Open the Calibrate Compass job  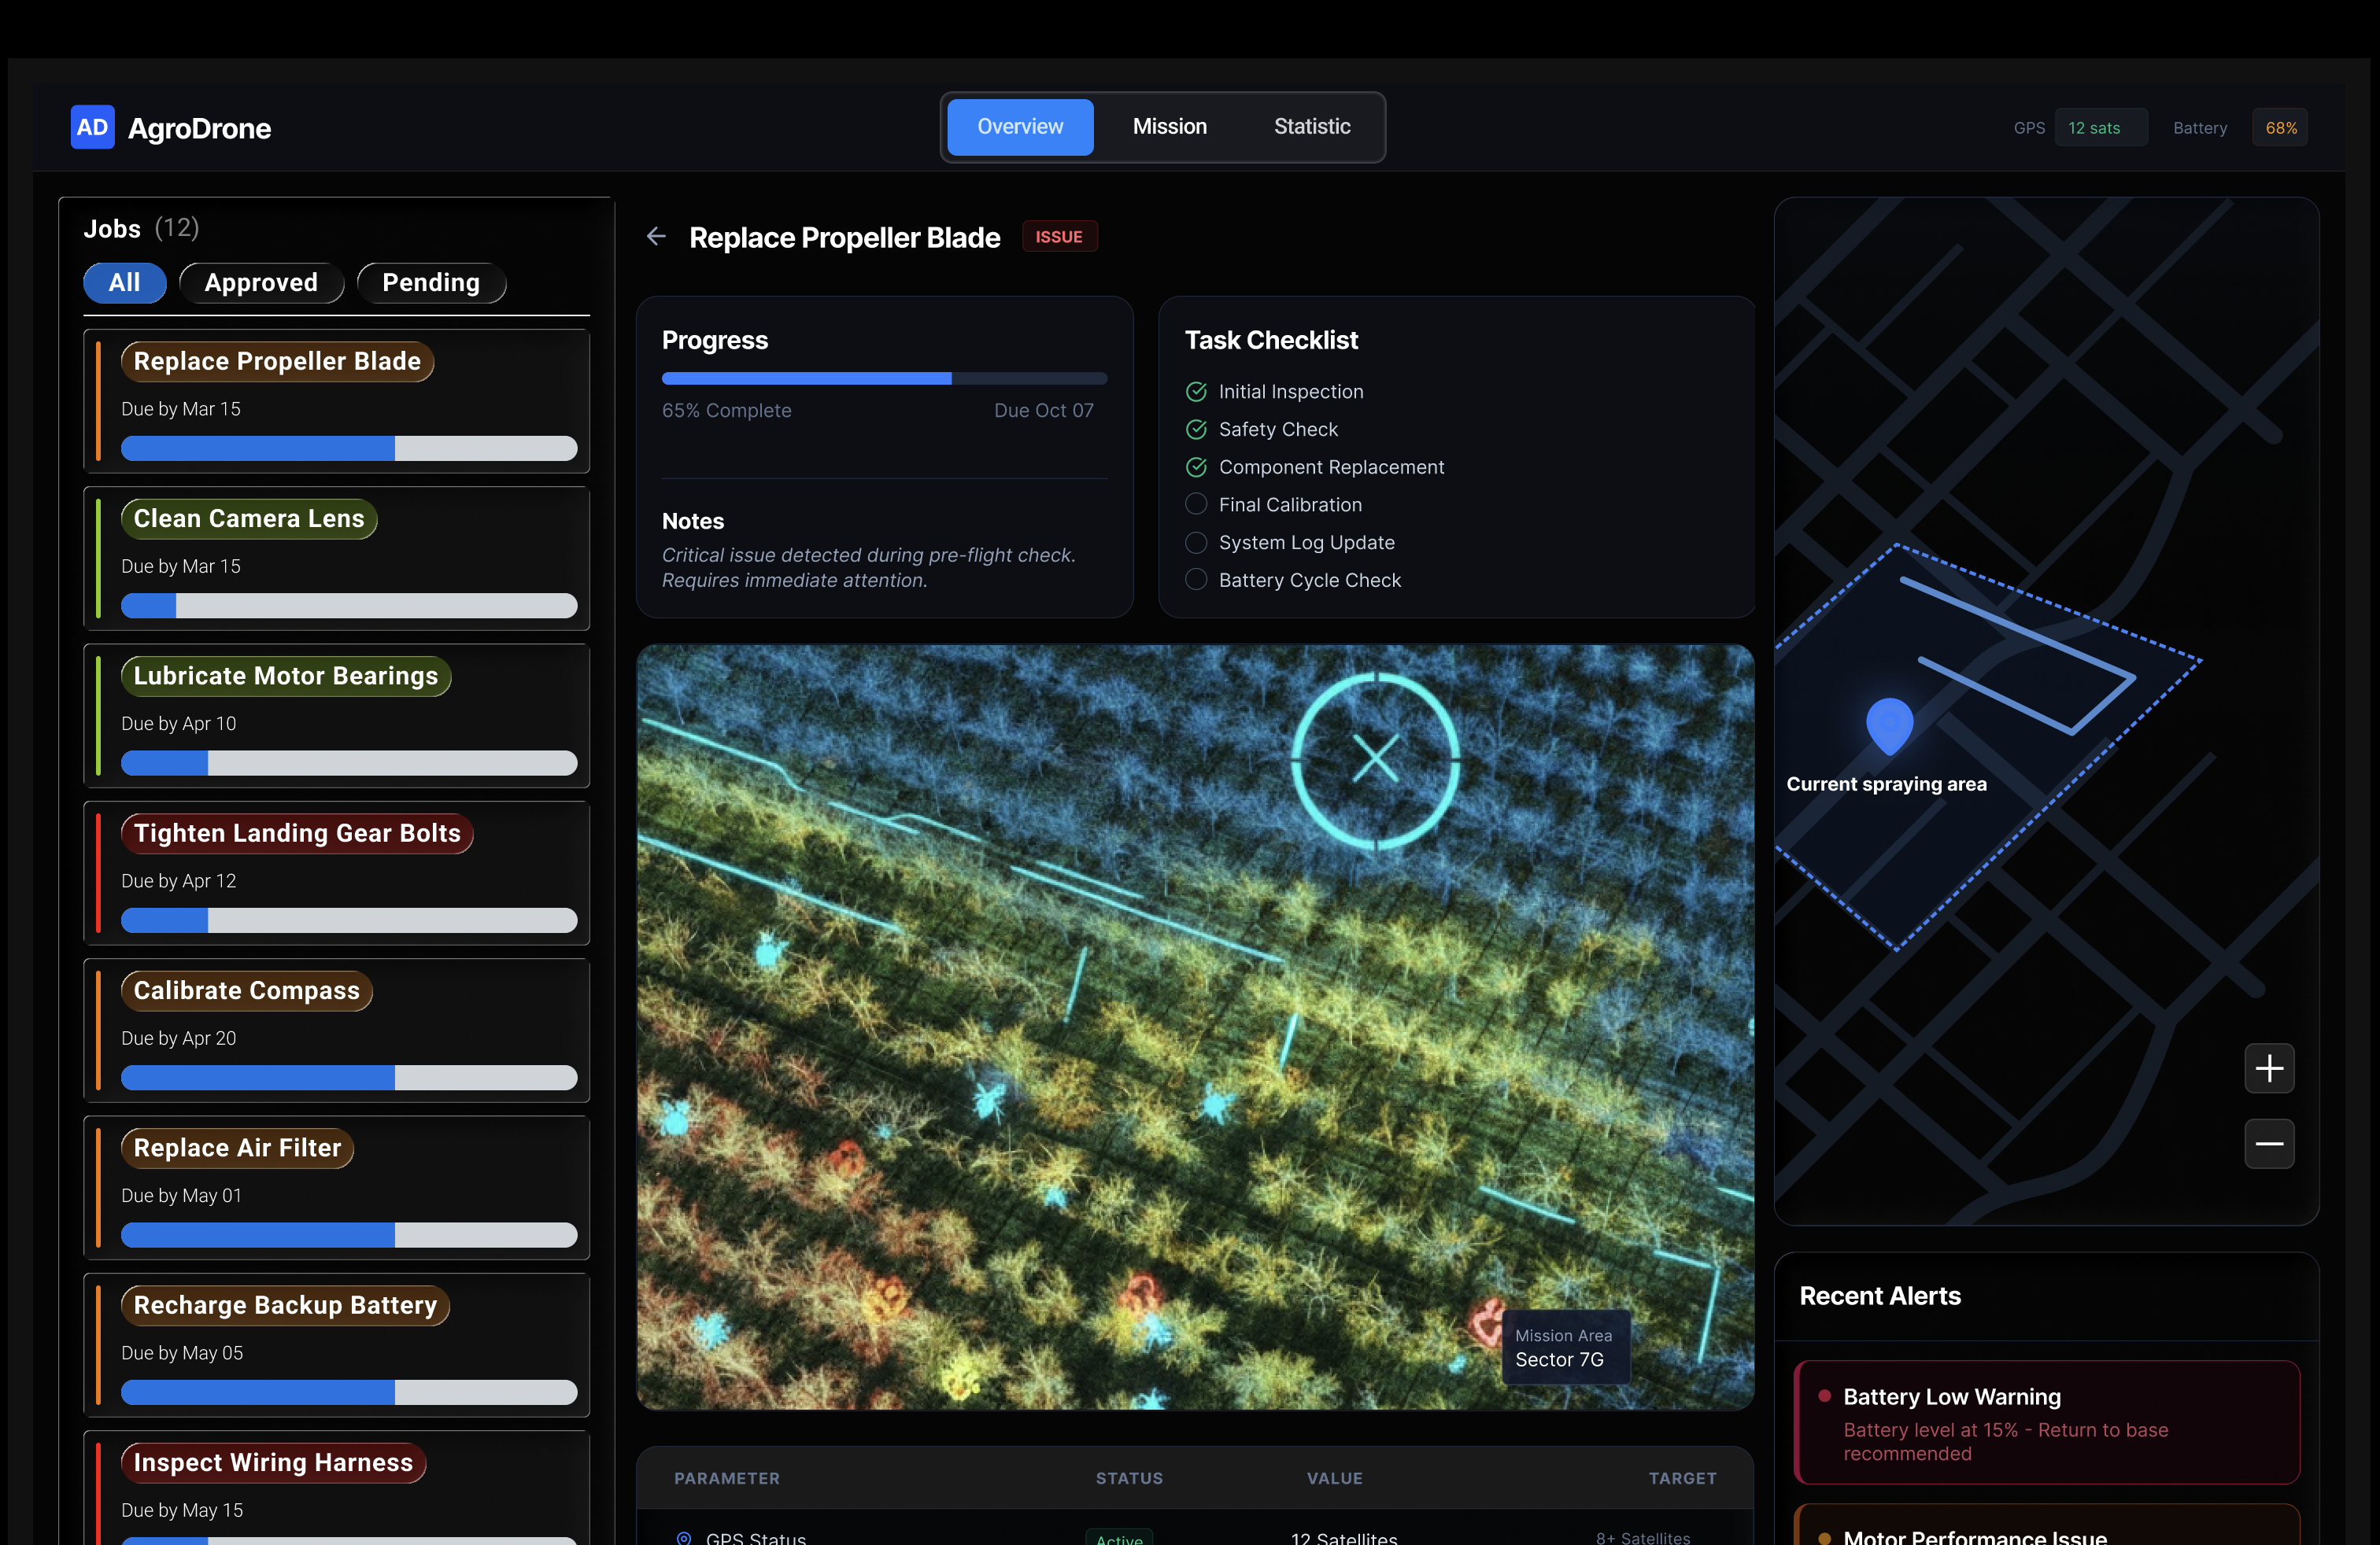(x=337, y=1031)
